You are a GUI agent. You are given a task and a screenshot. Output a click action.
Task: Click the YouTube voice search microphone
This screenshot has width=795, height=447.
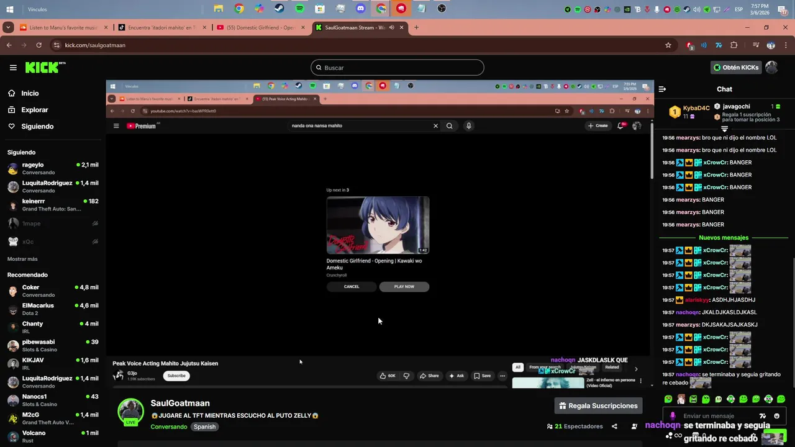[468, 125]
